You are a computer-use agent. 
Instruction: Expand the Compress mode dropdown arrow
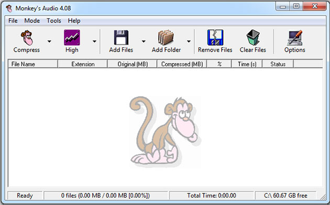click(49, 41)
